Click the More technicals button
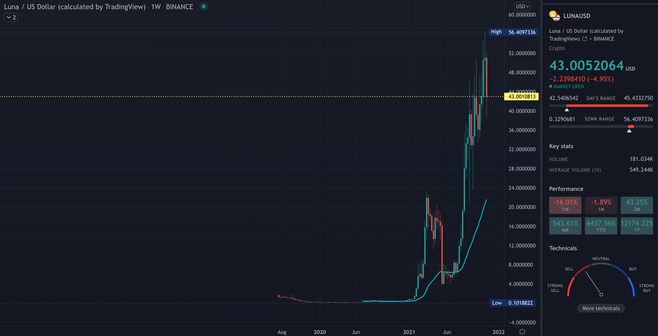Image resolution: width=658 pixels, height=336 pixels. (601, 308)
